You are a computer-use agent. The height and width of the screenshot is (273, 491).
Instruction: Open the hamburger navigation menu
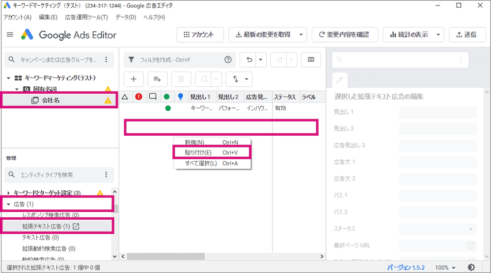[x=10, y=34]
